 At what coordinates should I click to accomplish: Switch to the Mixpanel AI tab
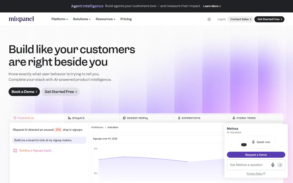[37, 118]
